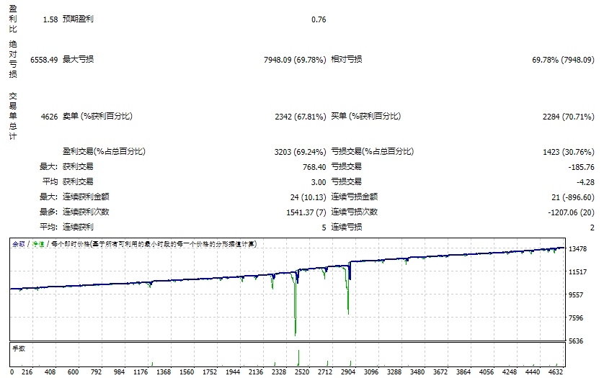Viewport: 604px width, 378px height.
Task: Select the short positions value 2342 (67.81%)
Action: pos(301,117)
